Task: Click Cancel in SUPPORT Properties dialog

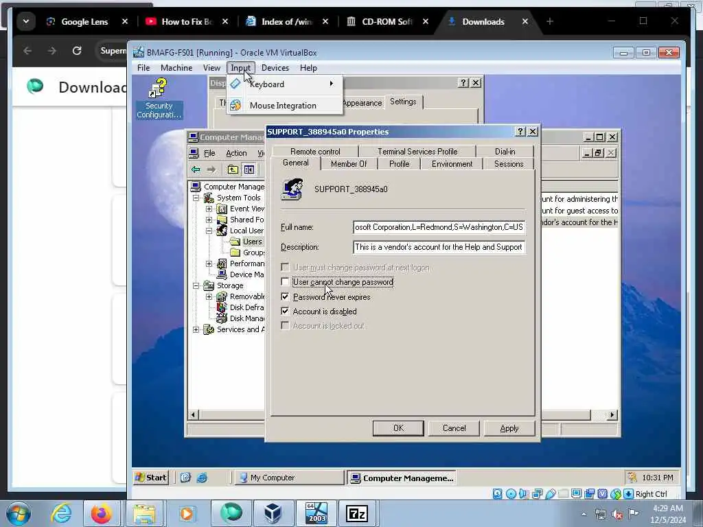Action: pyautogui.click(x=454, y=428)
